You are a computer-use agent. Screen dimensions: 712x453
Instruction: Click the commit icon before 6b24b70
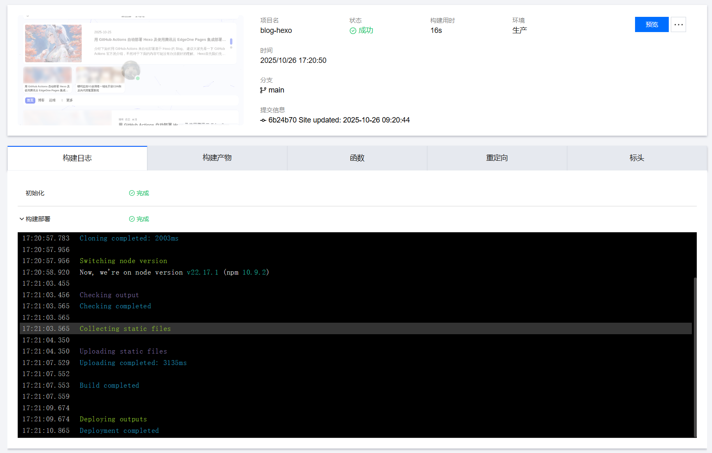point(263,120)
